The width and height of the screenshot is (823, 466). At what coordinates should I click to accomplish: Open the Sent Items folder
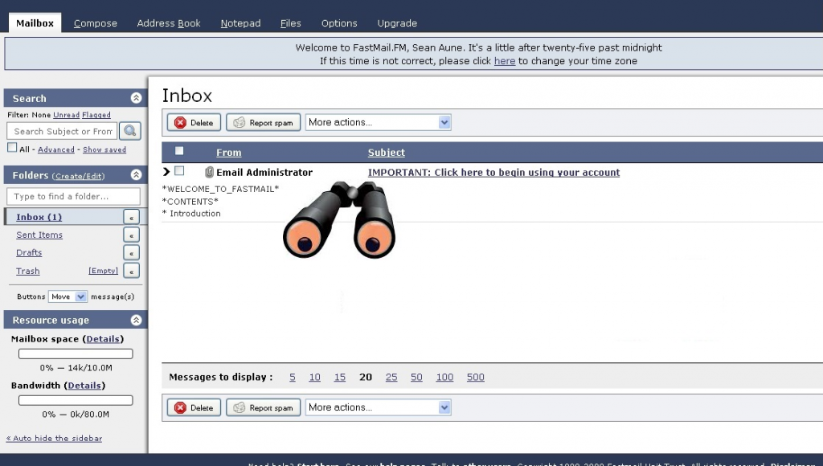point(39,235)
